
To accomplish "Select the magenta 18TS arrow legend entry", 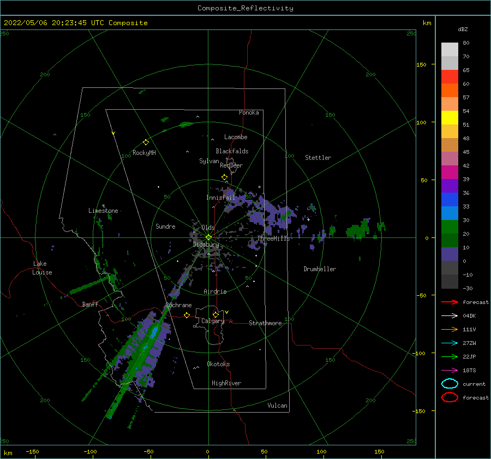I will 450,371.
